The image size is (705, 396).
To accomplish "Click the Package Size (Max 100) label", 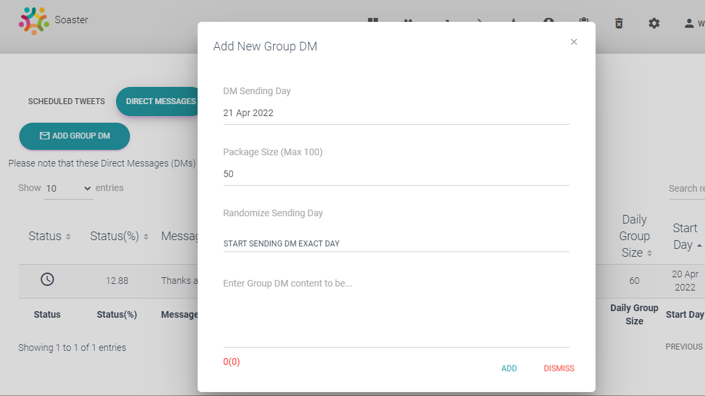I will pos(273,152).
